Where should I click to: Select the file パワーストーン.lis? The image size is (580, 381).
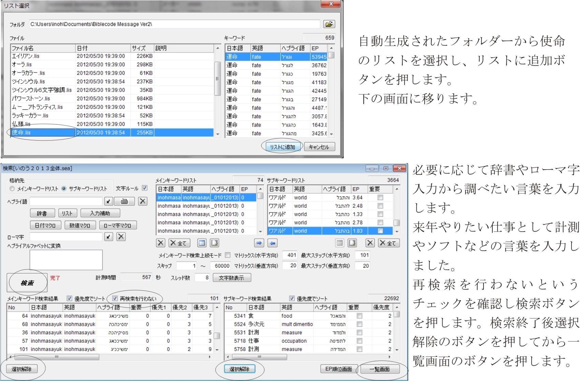[x=31, y=99]
